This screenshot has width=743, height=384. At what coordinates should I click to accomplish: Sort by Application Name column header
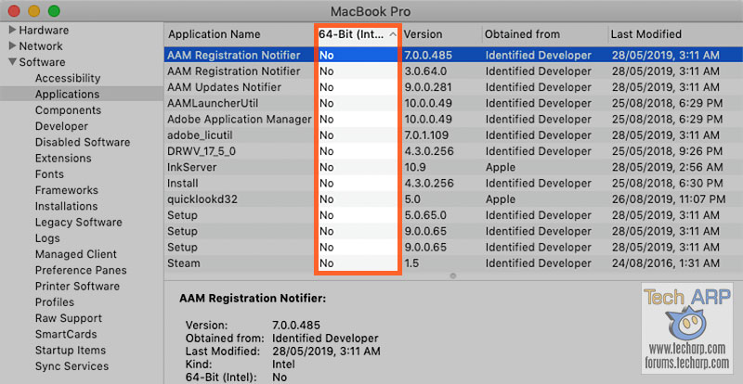215,34
